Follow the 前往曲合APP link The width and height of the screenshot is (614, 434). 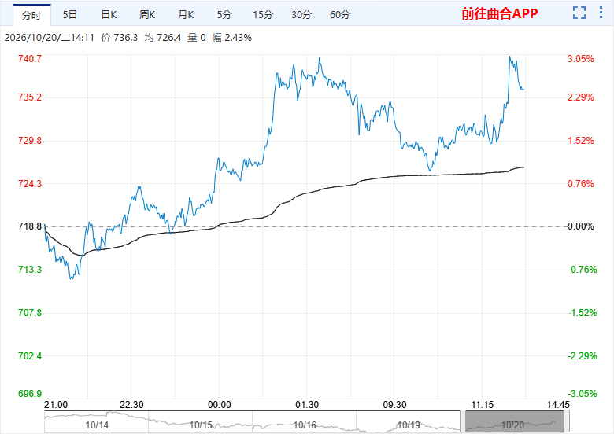point(500,13)
